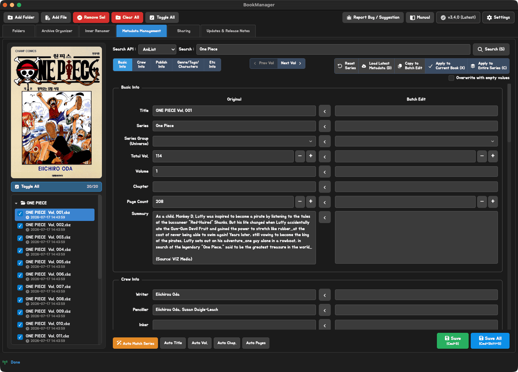Screen dimensions: 518x372
Task: Open batch edit Series Group dropdown
Action: pos(416,142)
